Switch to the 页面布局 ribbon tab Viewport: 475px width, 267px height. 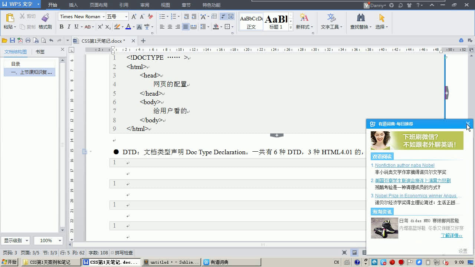99,5
